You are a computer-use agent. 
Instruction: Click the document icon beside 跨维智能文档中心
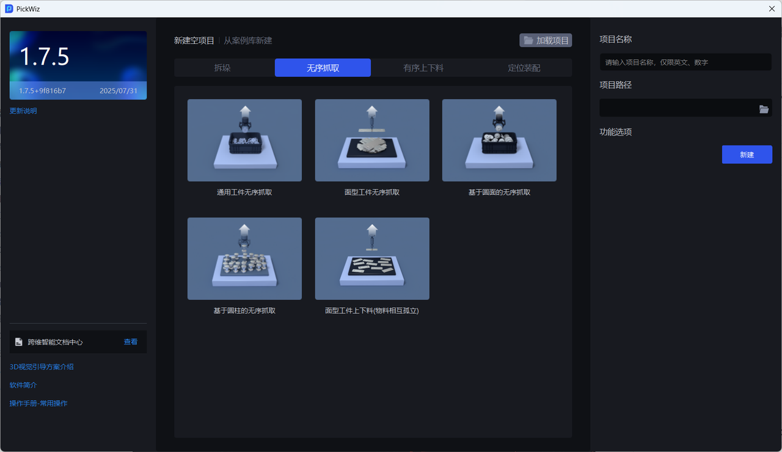[x=19, y=342]
